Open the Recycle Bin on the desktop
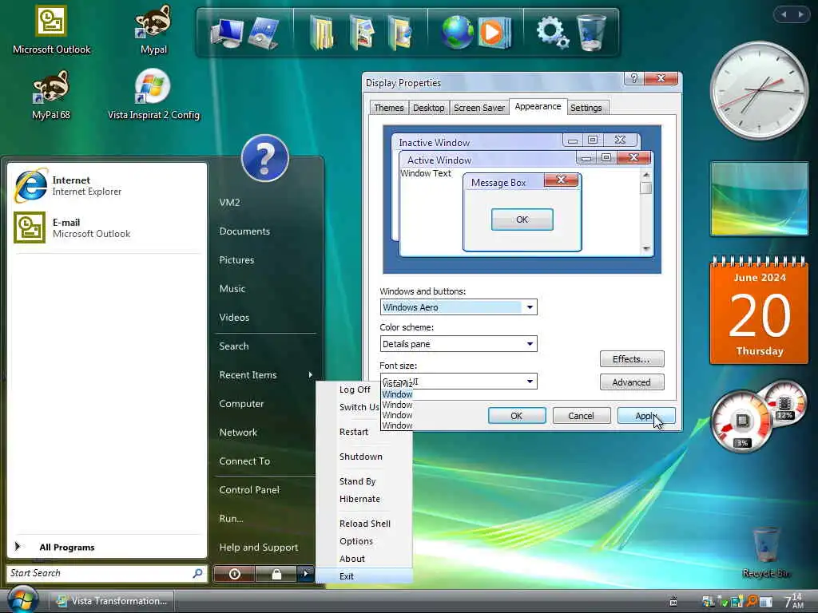 point(766,552)
